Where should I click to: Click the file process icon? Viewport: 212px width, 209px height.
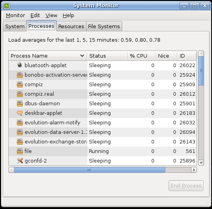[x=20, y=151]
